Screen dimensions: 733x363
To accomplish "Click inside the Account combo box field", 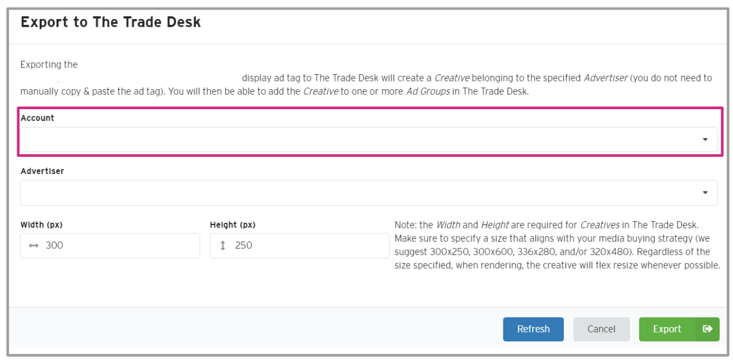I will tap(355, 140).
